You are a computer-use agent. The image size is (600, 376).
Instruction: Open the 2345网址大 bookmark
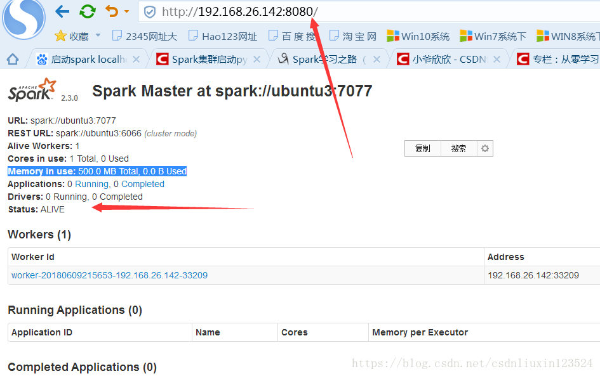click(145, 36)
